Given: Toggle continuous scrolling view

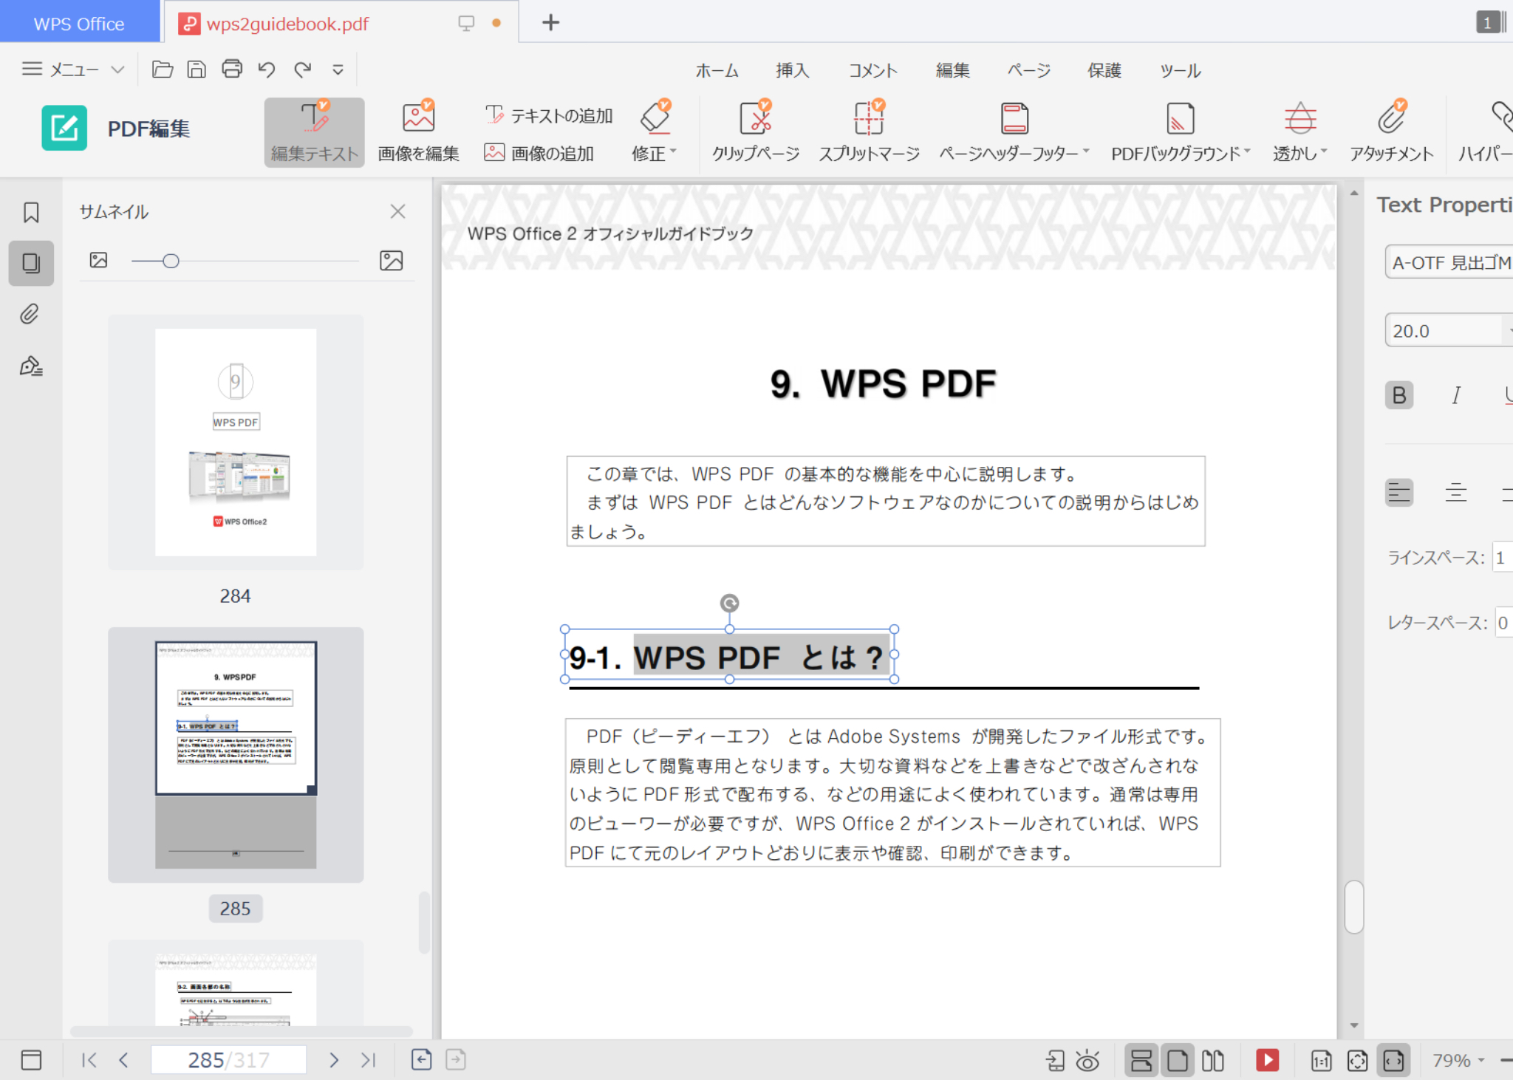Looking at the screenshot, I should click(x=1141, y=1061).
